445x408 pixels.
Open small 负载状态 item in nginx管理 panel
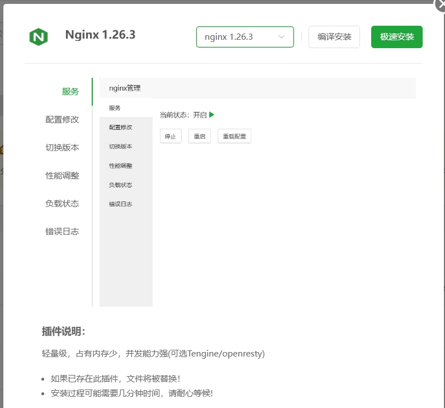[x=121, y=185]
